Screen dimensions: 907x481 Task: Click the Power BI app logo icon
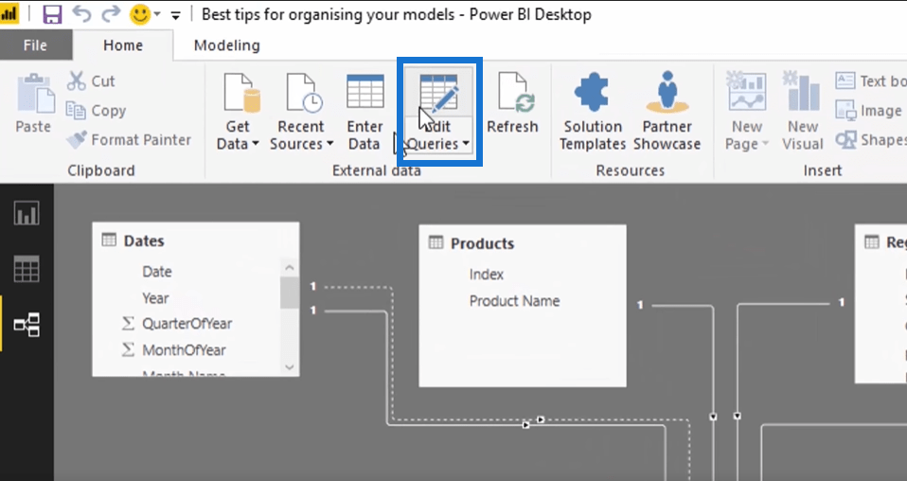9,14
